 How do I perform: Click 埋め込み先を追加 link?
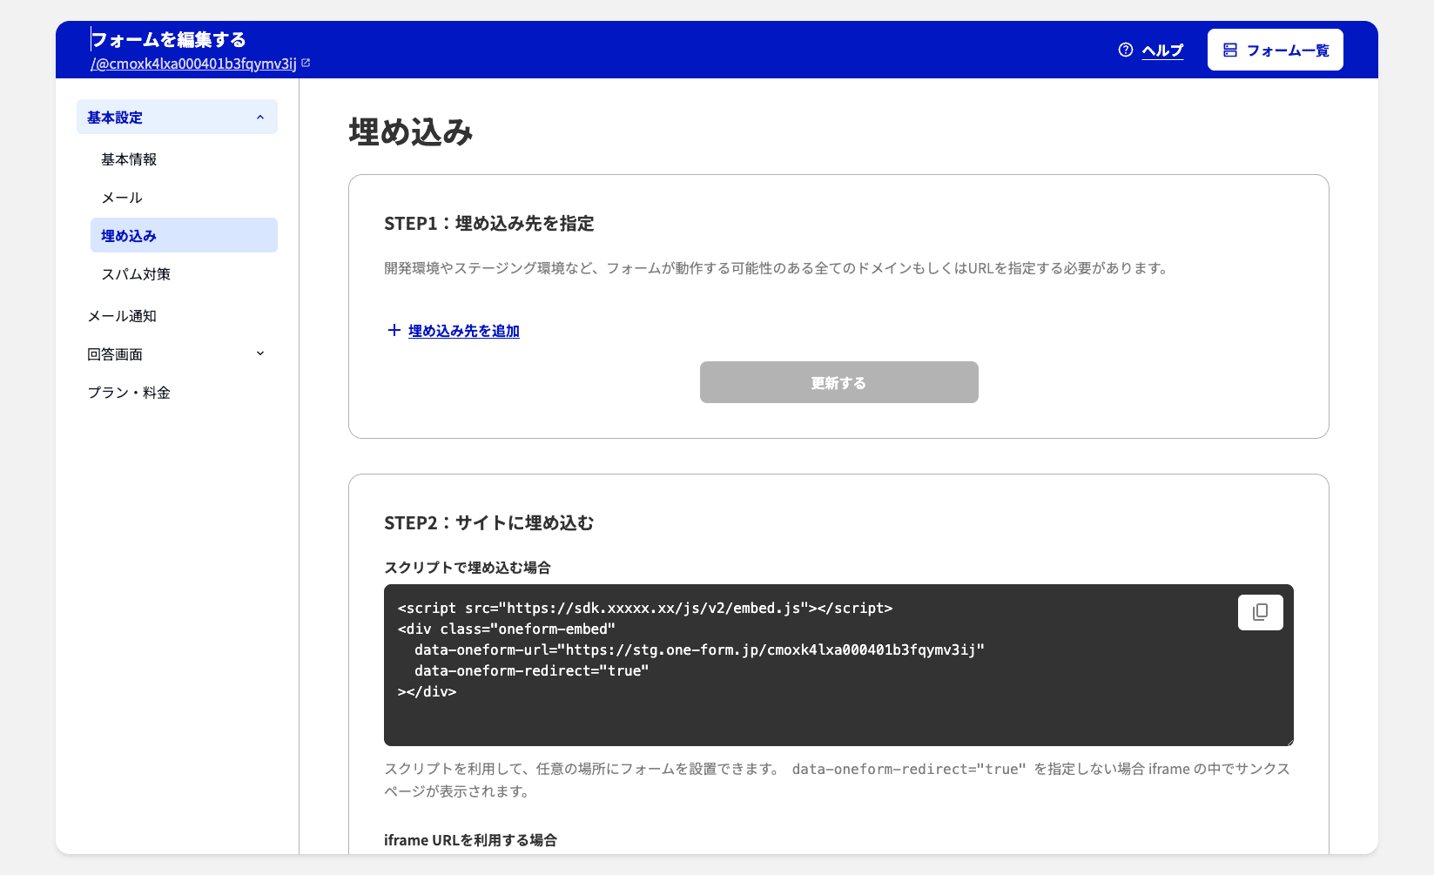[464, 330]
